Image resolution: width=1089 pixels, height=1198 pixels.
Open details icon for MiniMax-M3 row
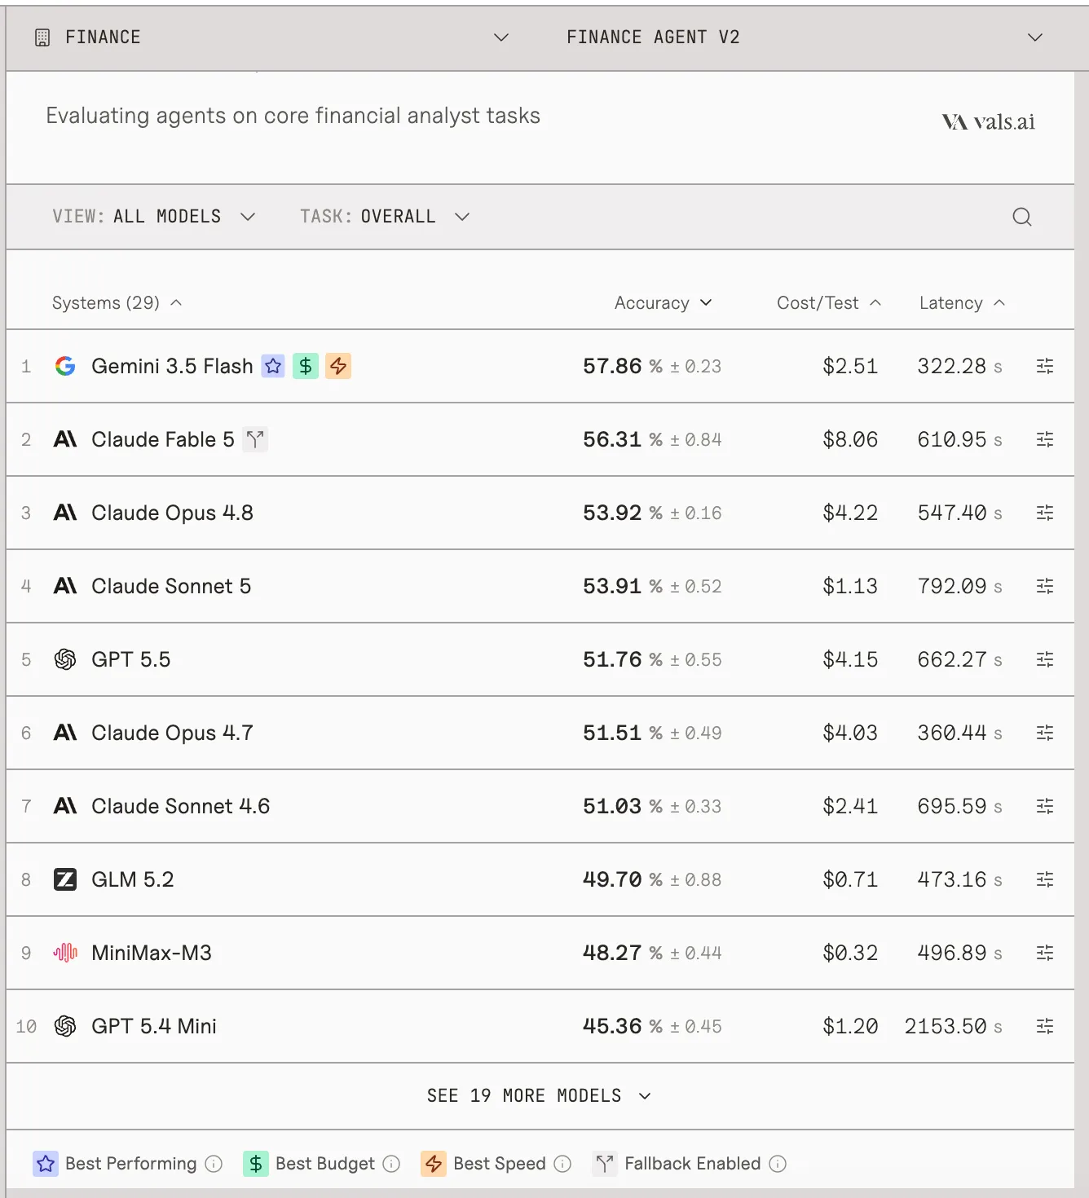pos(1045,953)
